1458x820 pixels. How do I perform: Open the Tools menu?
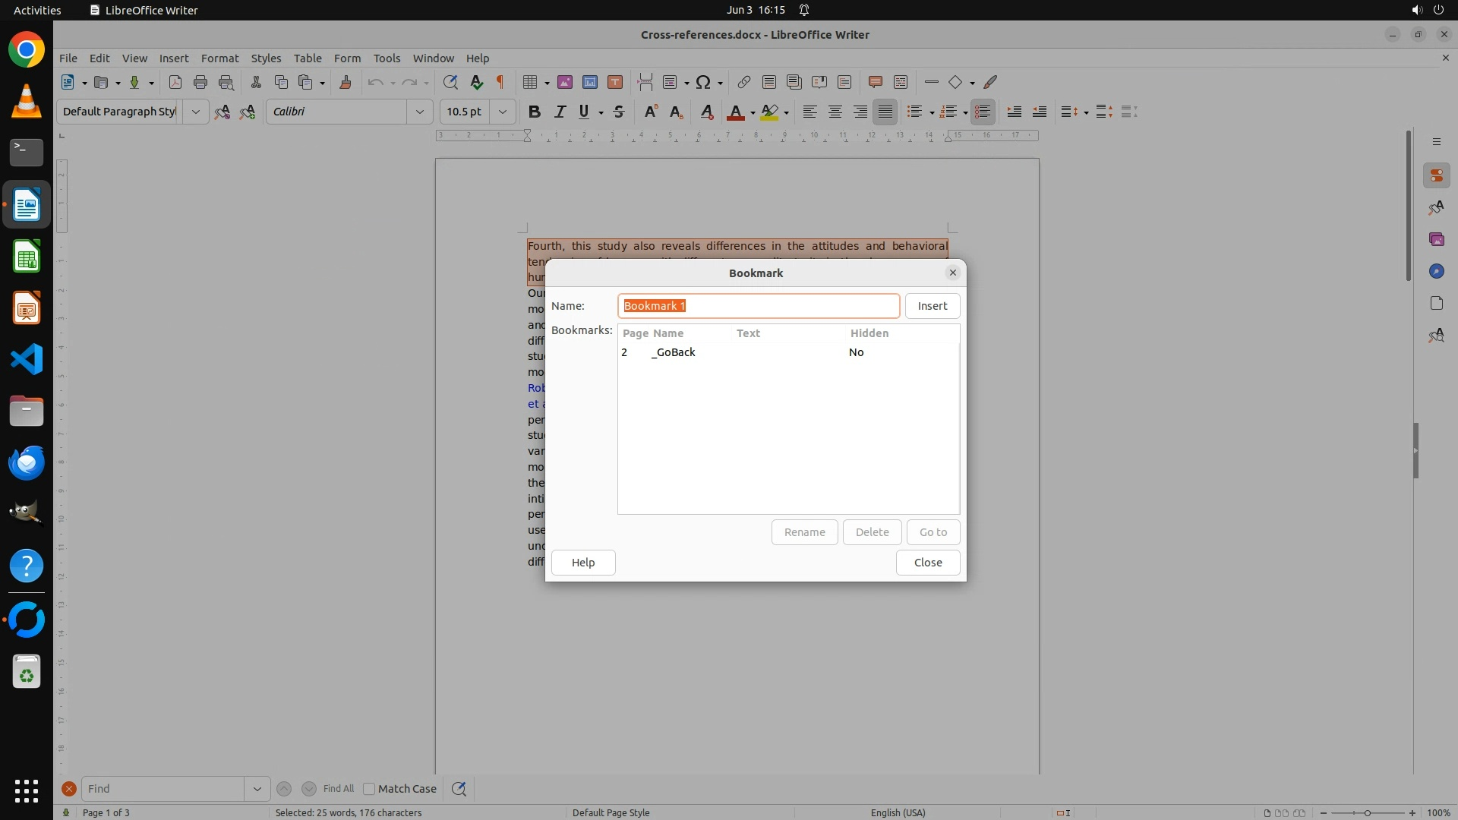tap(387, 58)
